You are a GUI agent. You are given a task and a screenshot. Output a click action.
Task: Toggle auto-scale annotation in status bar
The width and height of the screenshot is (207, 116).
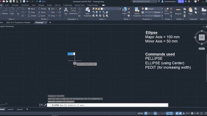[x=180, y=113]
